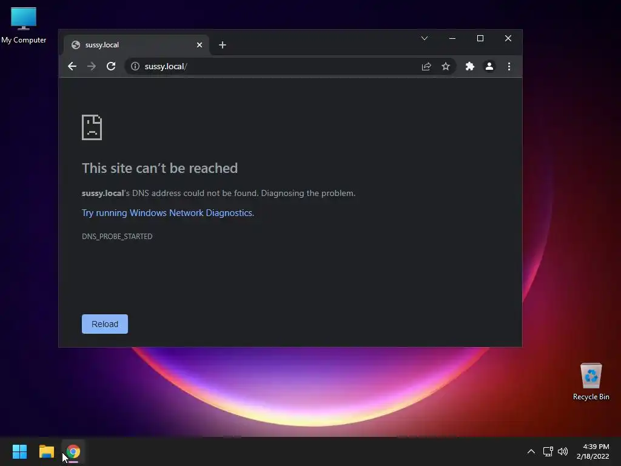Open the Extensions puzzle icon
The width and height of the screenshot is (621, 466).
470,66
